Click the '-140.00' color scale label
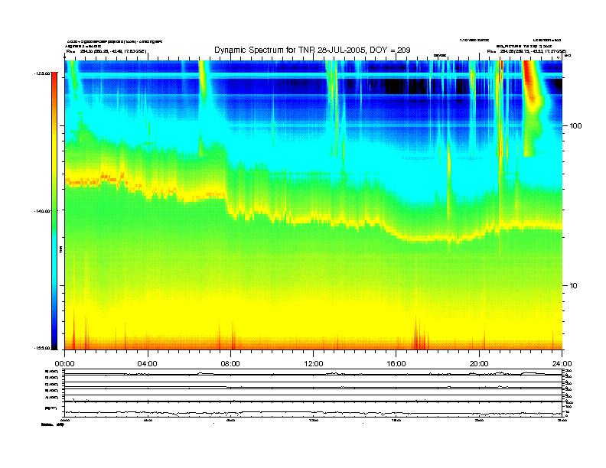The height and width of the screenshot is (468, 606). point(42,211)
